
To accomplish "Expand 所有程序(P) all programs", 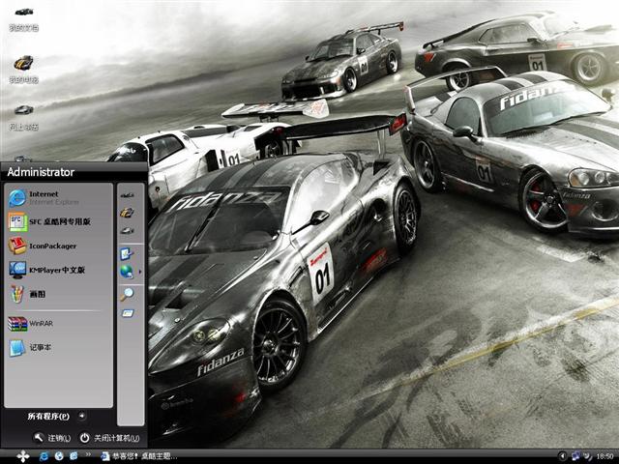I will pyautogui.click(x=56, y=416).
